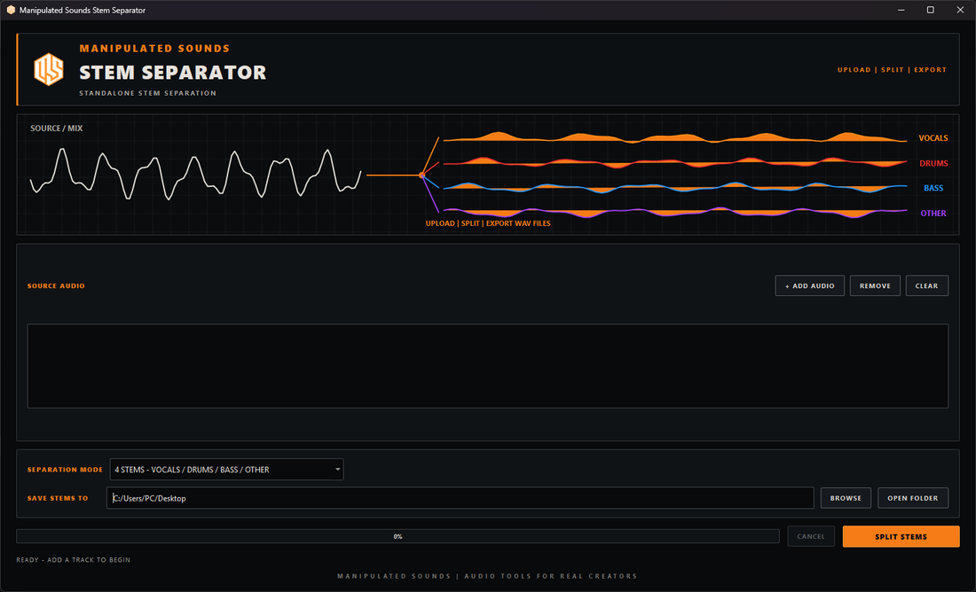Viewport: 976px width, 592px height.
Task: Open the stems output folder
Action: [912, 498]
